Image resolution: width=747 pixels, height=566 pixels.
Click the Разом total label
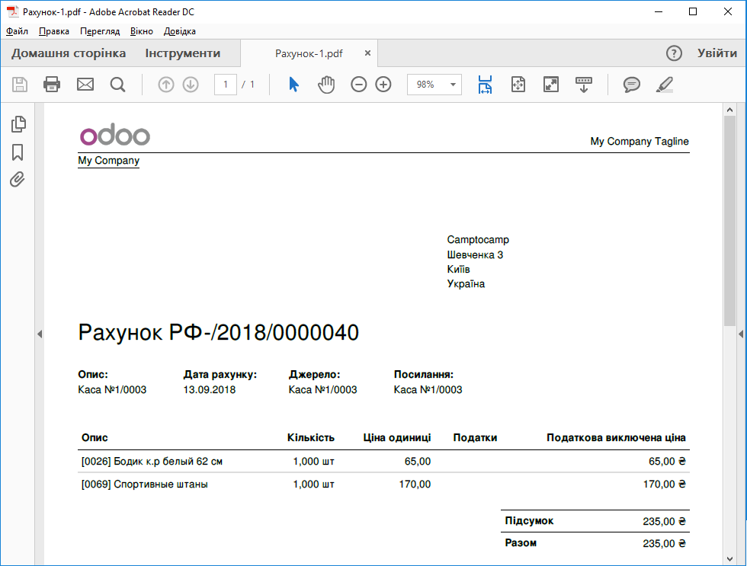click(521, 543)
